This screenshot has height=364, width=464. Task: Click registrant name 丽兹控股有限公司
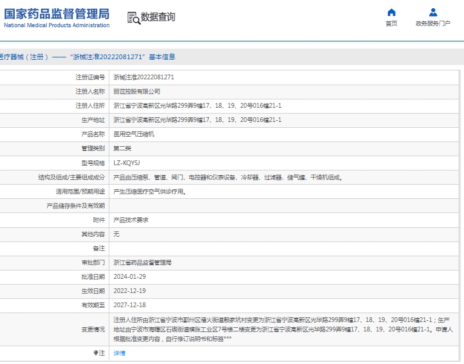[x=137, y=91]
